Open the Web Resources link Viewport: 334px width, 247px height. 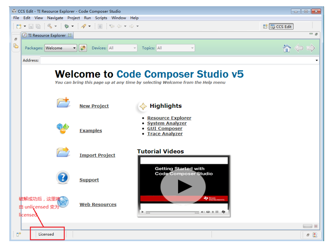click(98, 204)
